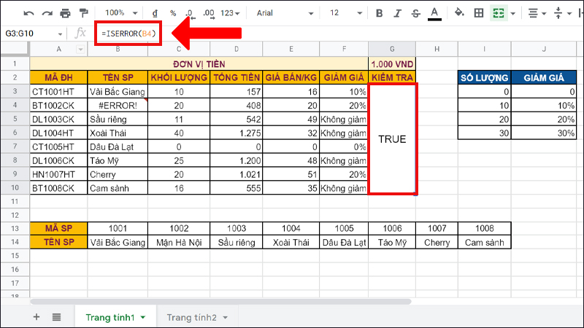The height and width of the screenshot is (328, 584).
Task: Select the KIỂM TRA header cell
Action: (392, 78)
